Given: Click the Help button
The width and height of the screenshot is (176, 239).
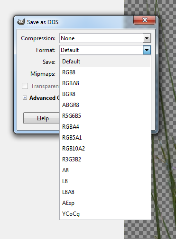Looking at the screenshot, I should point(41,118).
